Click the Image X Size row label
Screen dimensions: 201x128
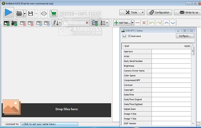tap(138, 114)
